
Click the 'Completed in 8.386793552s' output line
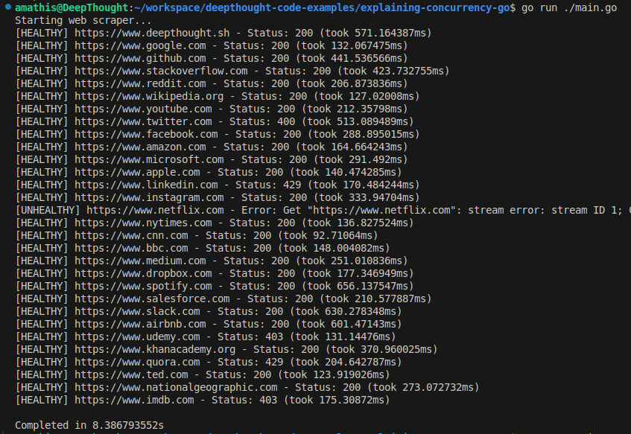[x=89, y=425]
